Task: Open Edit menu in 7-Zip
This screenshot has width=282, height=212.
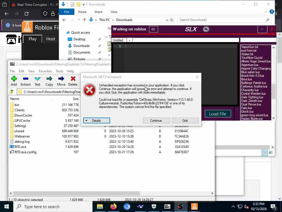Action: pyautogui.click(x=21, y=71)
